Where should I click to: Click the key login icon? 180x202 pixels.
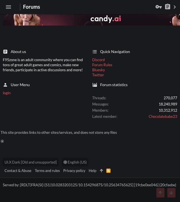tap(158, 7)
